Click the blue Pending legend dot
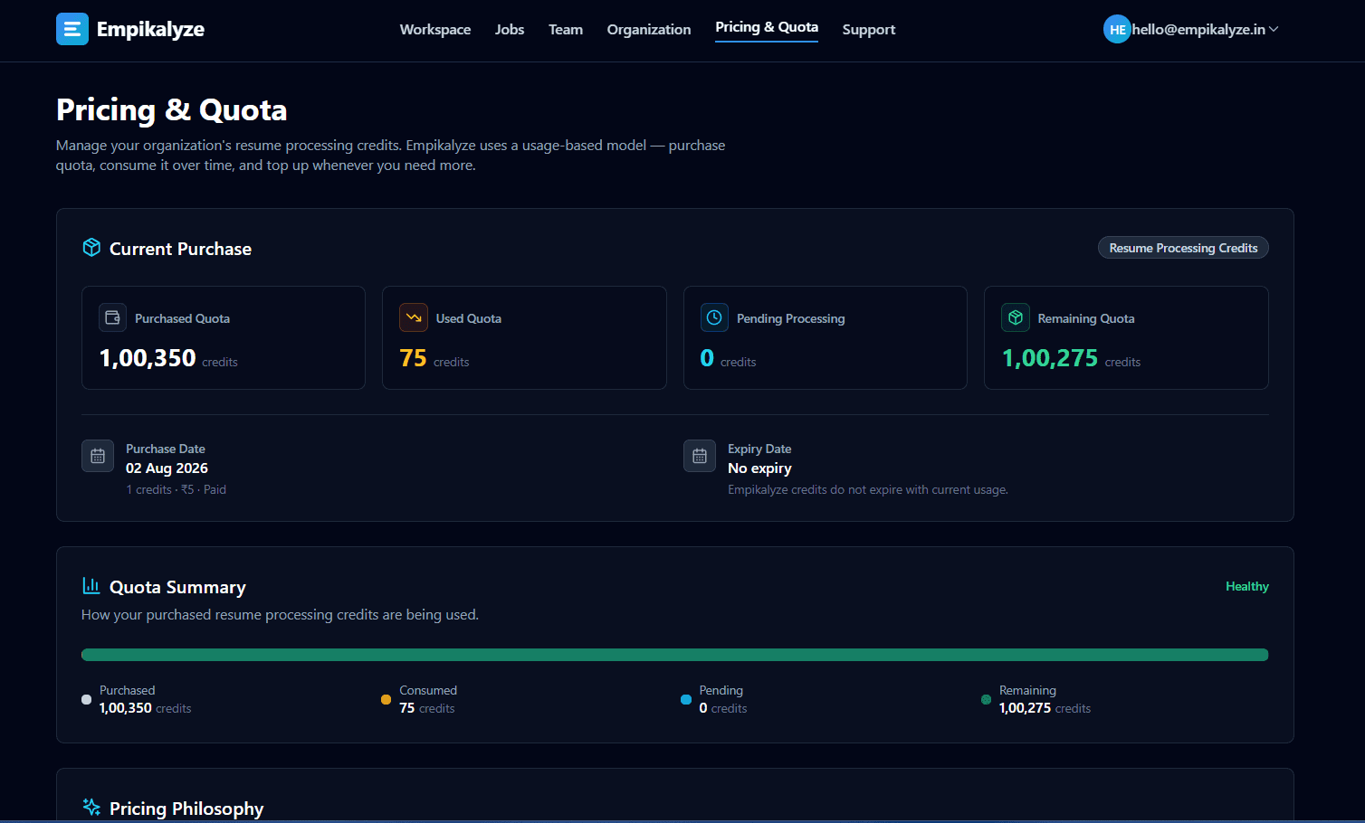The height and width of the screenshot is (823, 1365). point(686,699)
